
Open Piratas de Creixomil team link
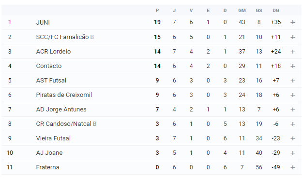click(x=64, y=95)
